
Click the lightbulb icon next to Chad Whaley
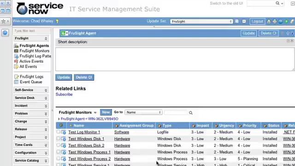(x=57, y=21)
